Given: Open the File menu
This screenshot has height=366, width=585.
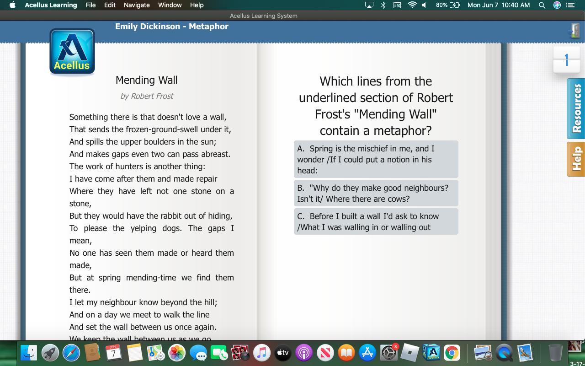Looking at the screenshot, I should (x=90, y=5).
